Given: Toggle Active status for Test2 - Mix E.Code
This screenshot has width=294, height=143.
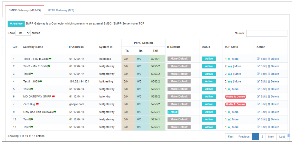Looking at the screenshot, I should [209, 66].
